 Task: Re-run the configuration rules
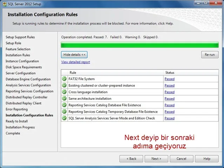click(x=210, y=55)
